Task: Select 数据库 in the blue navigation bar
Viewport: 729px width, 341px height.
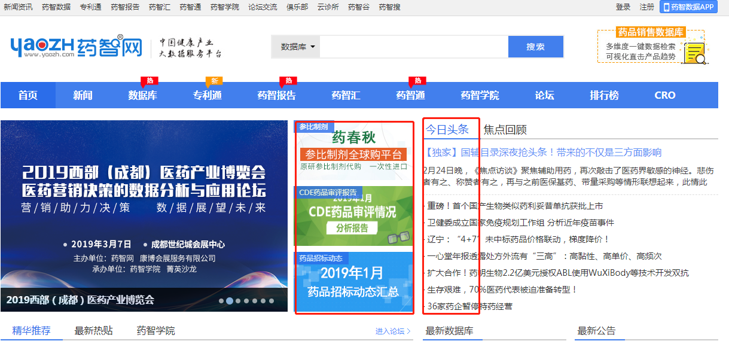Action: tap(142, 95)
